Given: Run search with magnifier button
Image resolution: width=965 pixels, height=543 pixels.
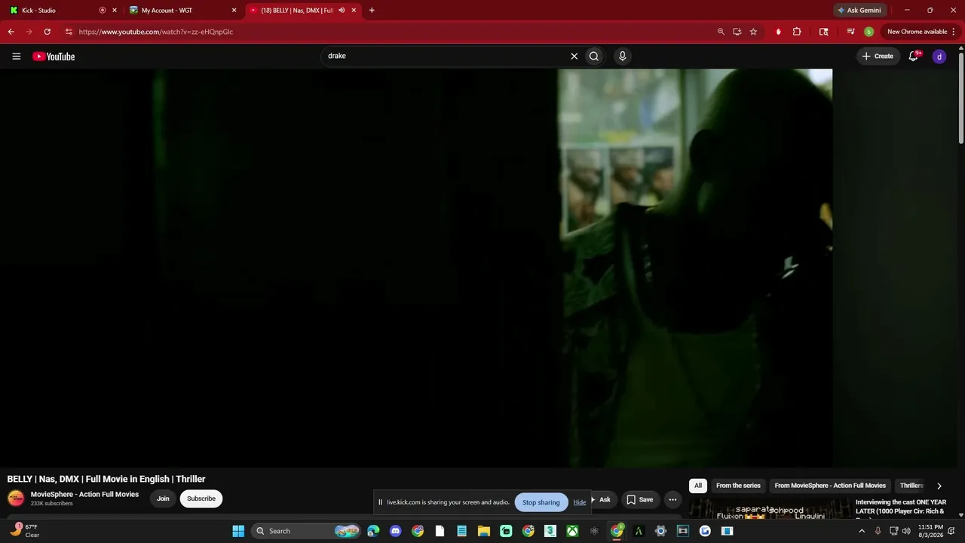Looking at the screenshot, I should pyautogui.click(x=594, y=56).
